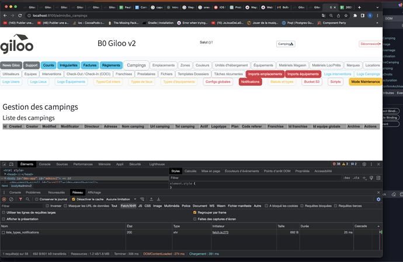
Task: Open the 'fetch.js:273' initiator link
Action: click(x=220, y=232)
